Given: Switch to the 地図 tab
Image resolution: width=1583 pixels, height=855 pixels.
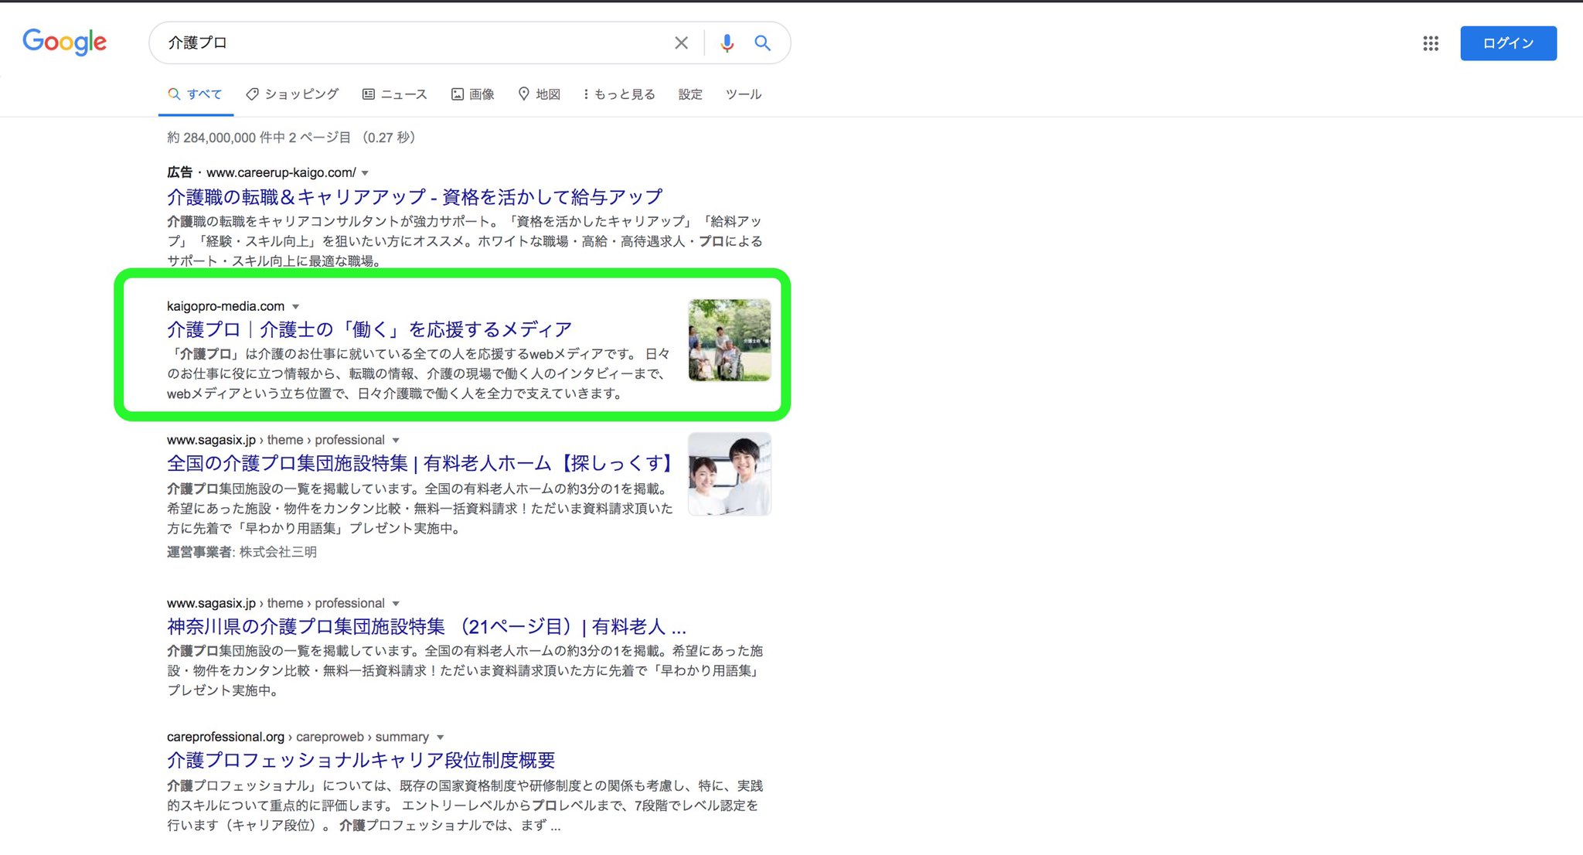Looking at the screenshot, I should pos(539,94).
